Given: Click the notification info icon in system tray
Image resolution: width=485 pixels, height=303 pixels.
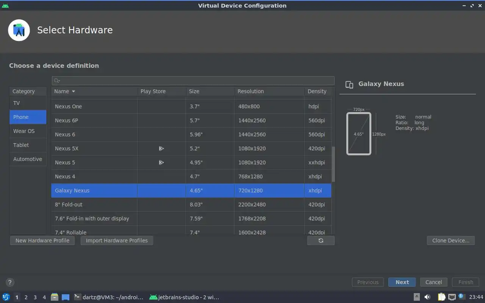Looking at the screenshot, I should [x=461, y=296].
